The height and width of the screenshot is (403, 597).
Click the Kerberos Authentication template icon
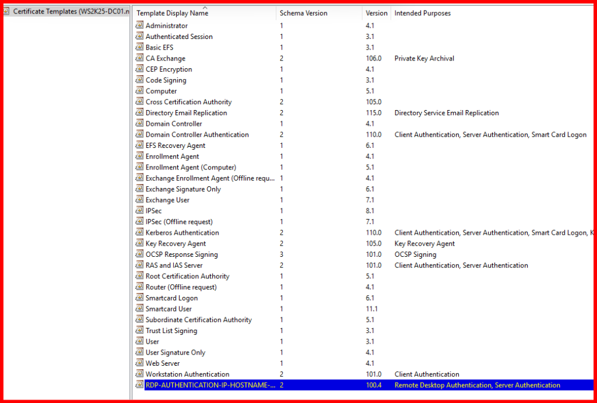139,233
